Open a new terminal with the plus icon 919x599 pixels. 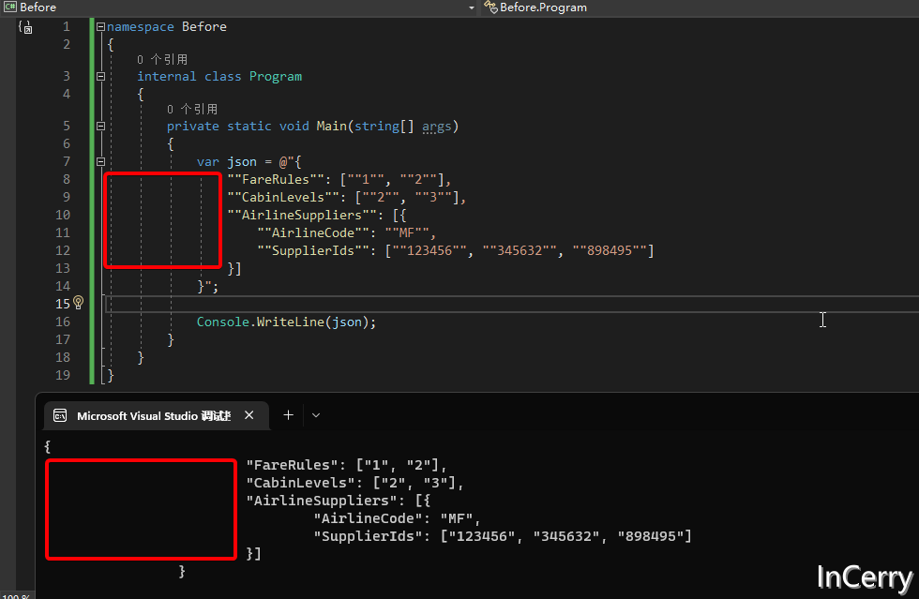[x=288, y=414]
